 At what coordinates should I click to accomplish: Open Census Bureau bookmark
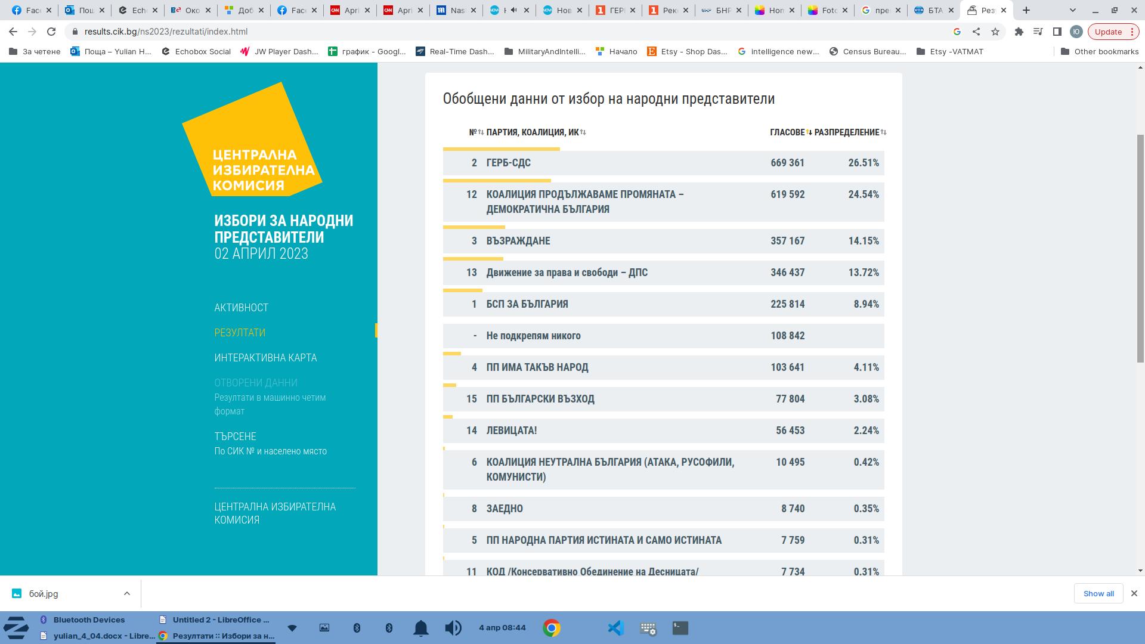click(868, 51)
